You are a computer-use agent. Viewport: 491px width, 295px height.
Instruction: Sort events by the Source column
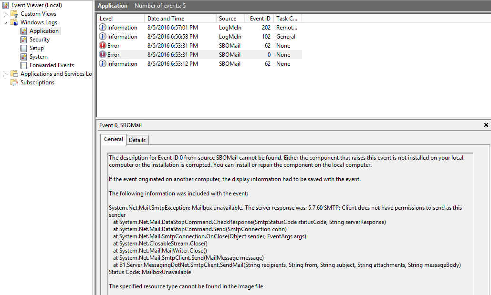coord(228,18)
